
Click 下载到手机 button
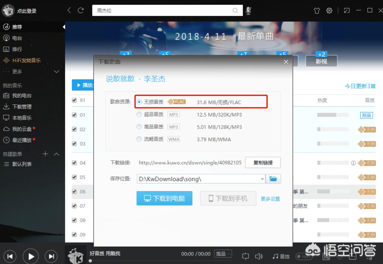coord(228,198)
